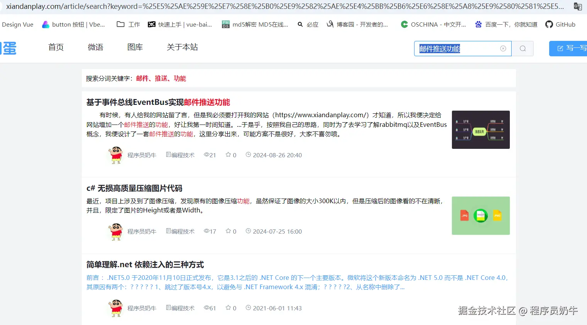
Task: Open the 博客园 bookmark
Action: [357, 24]
